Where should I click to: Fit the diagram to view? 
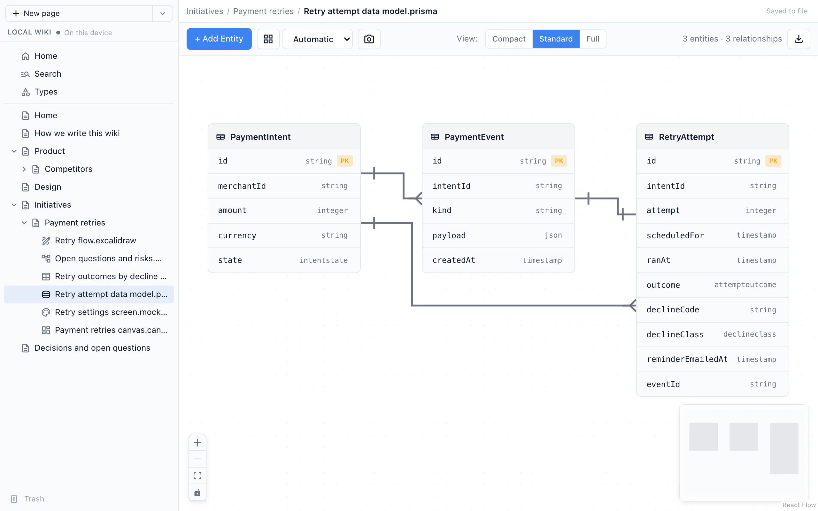tap(197, 476)
